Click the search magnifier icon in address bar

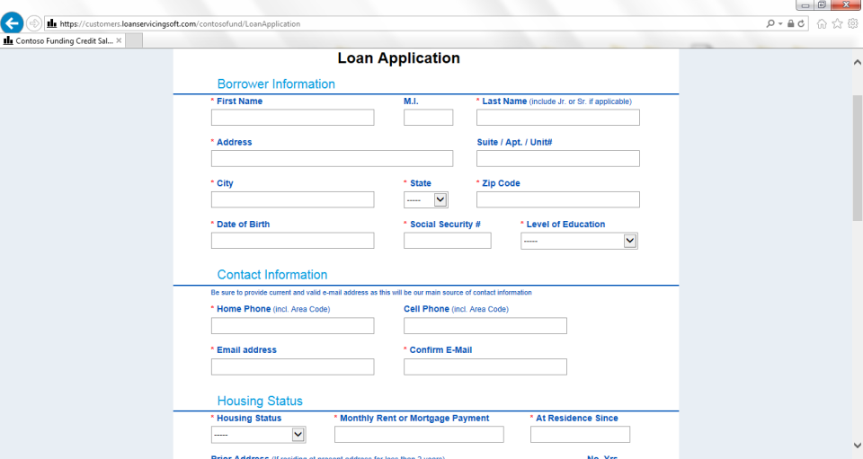770,23
